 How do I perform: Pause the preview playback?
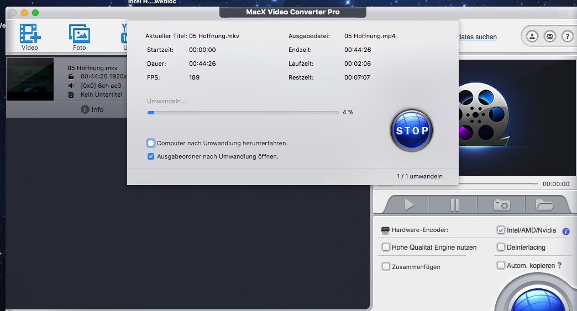[x=454, y=205]
